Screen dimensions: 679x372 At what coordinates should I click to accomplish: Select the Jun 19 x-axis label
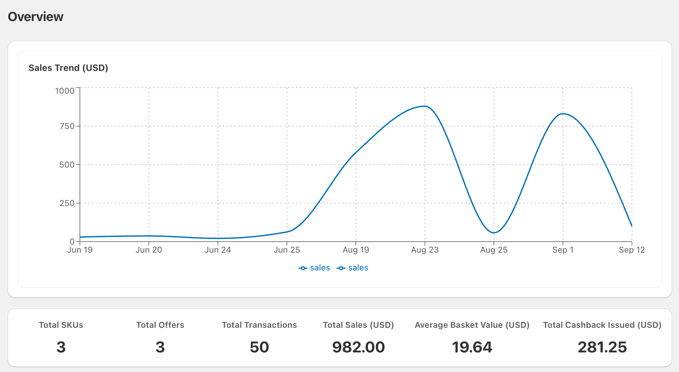coord(80,250)
